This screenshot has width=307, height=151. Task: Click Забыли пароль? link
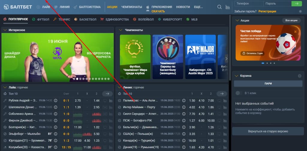pyautogui.click(x=245, y=11)
